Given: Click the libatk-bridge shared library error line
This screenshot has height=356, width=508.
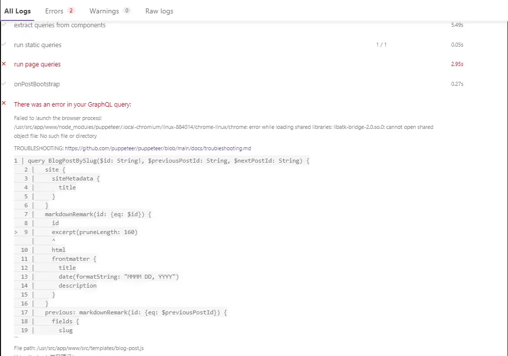Looking at the screenshot, I should (224, 127).
